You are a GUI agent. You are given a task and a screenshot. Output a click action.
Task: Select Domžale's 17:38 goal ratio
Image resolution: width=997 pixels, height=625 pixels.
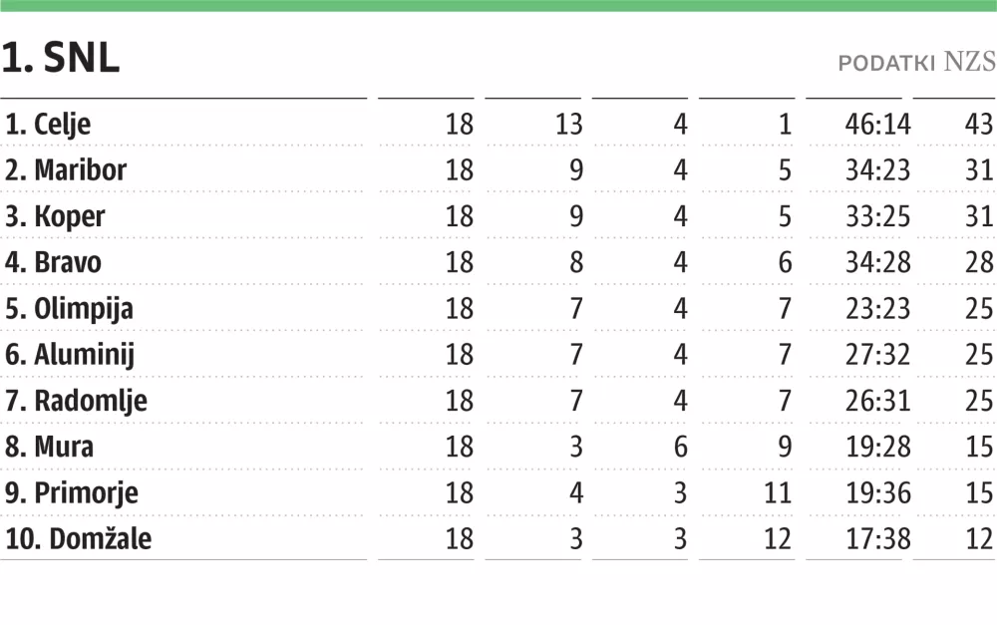pyautogui.click(x=877, y=539)
